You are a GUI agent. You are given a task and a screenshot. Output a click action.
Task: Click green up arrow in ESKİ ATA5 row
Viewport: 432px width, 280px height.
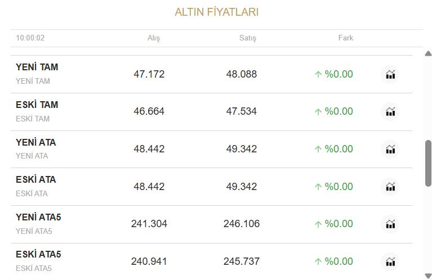(318, 261)
